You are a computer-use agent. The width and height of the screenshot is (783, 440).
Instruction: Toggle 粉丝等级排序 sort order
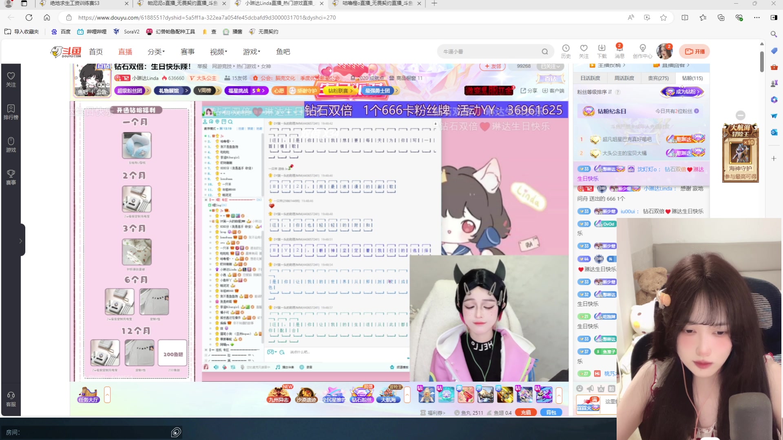pyautogui.click(x=595, y=92)
